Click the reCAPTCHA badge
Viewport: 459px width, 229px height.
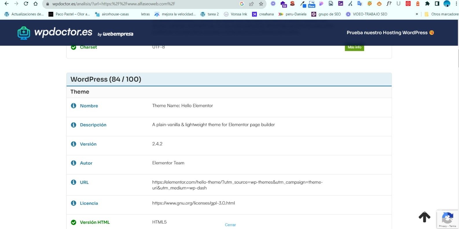[447, 219]
